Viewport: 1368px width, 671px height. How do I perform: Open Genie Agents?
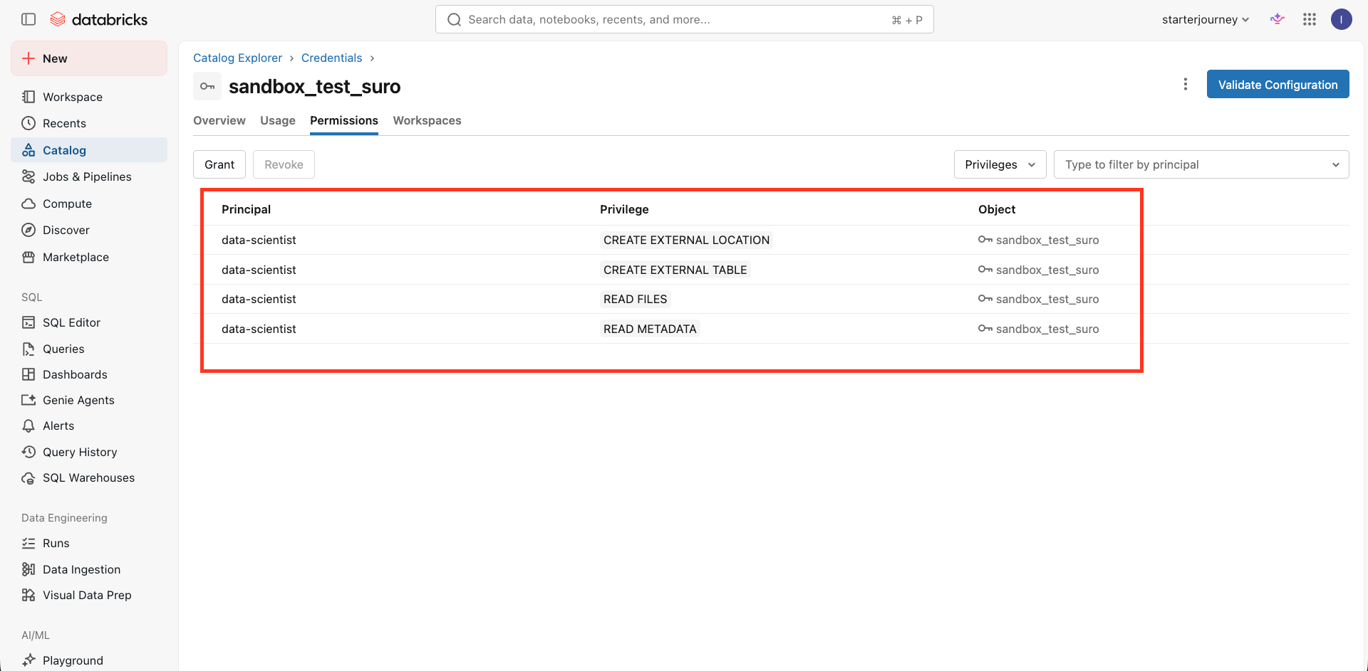pyautogui.click(x=89, y=400)
